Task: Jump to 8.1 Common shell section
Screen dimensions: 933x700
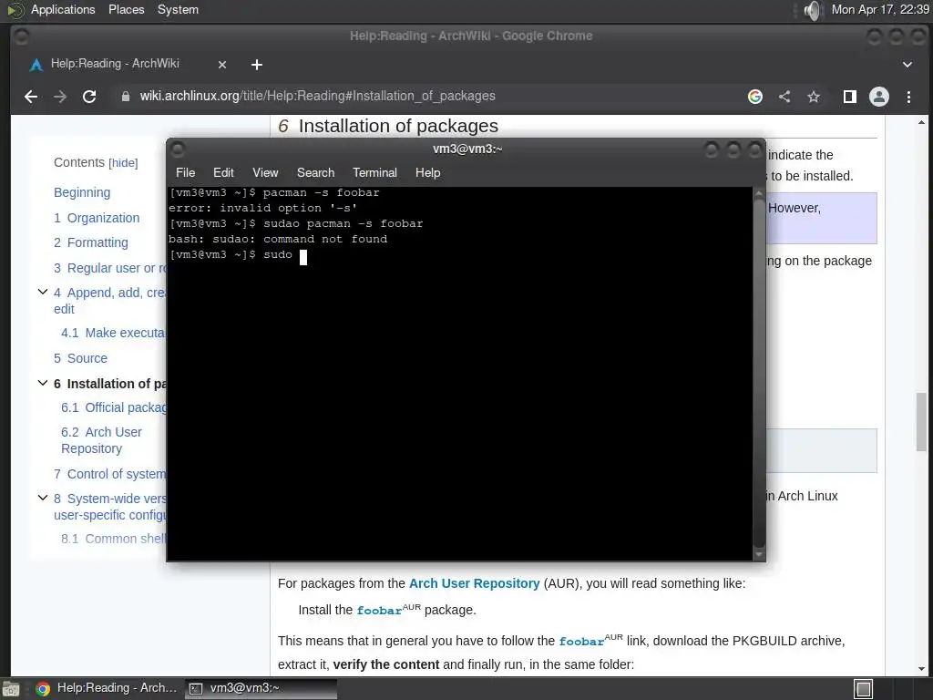Action: point(113,539)
